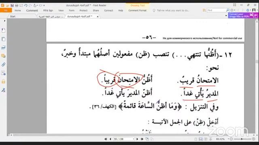
Task: Open the Help ribbon tab
Action: click(x=121, y=10)
